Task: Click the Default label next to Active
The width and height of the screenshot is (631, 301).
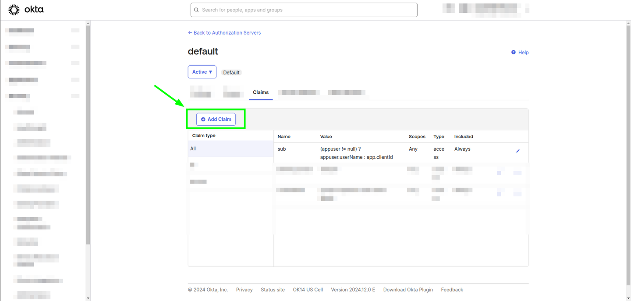Action: tap(231, 72)
